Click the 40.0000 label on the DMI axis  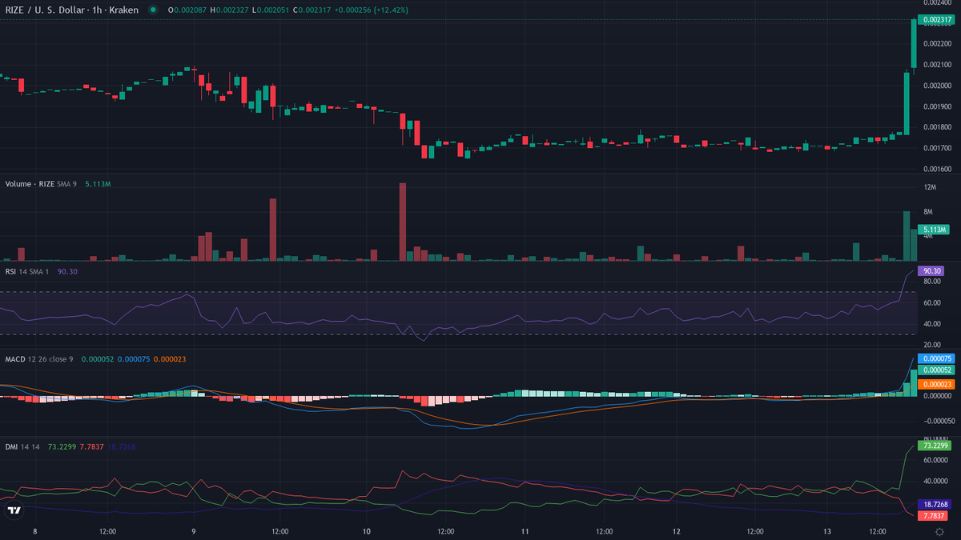click(936, 482)
